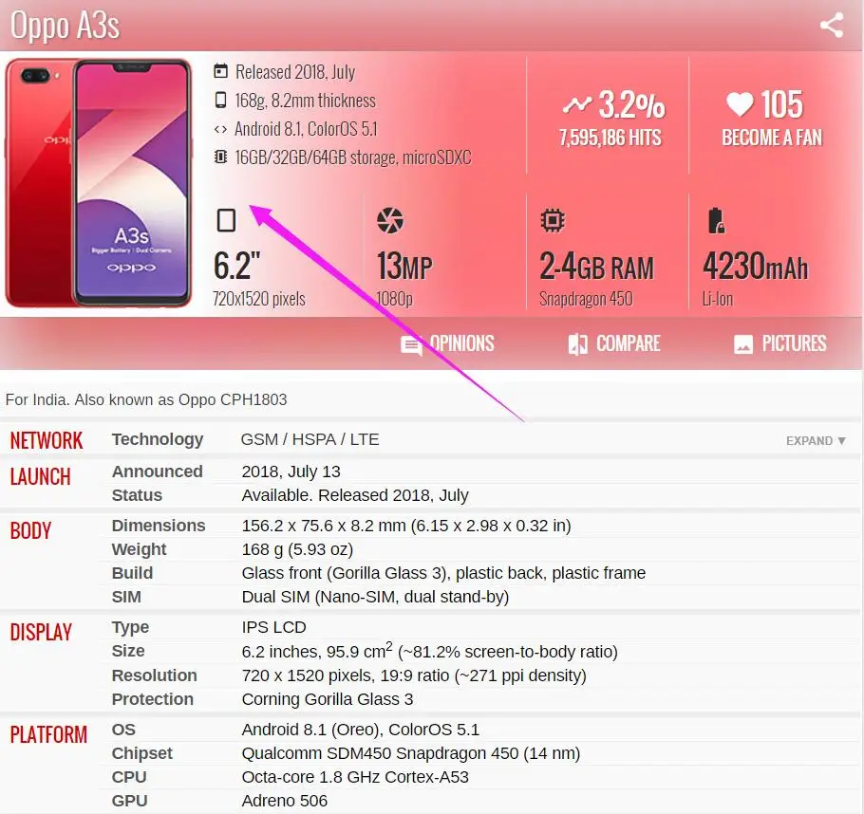864x814 pixels.
Task: Click the Size label under Display
Action: pyautogui.click(x=128, y=651)
